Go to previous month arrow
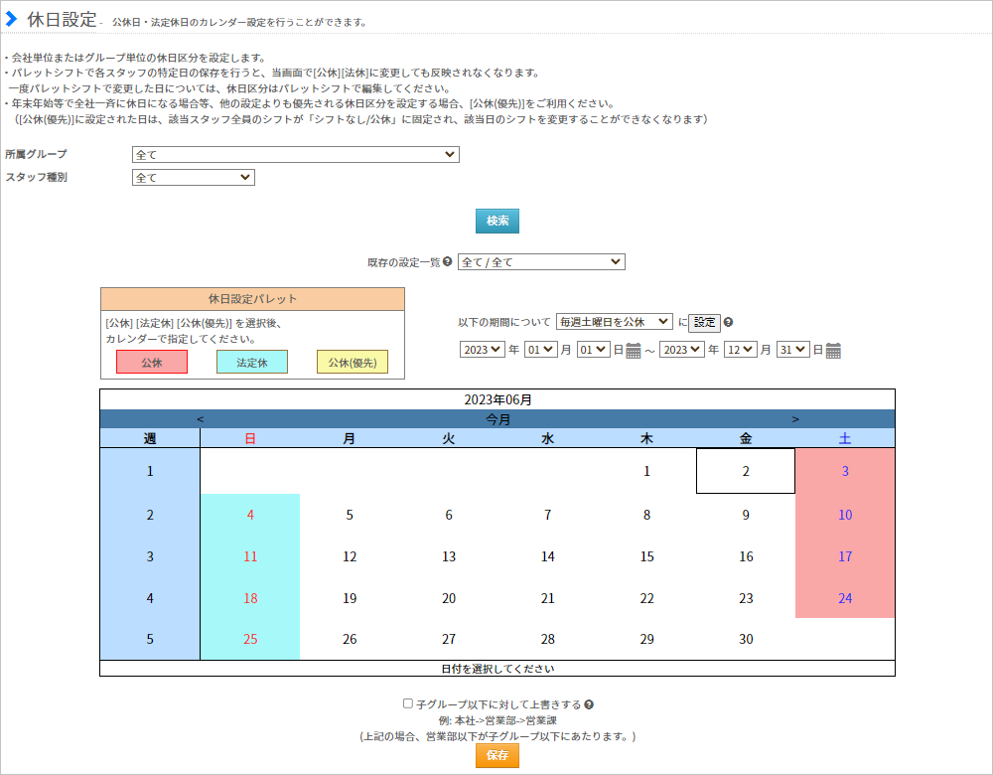Screen dimensions: 993x775 click(x=201, y=419)
